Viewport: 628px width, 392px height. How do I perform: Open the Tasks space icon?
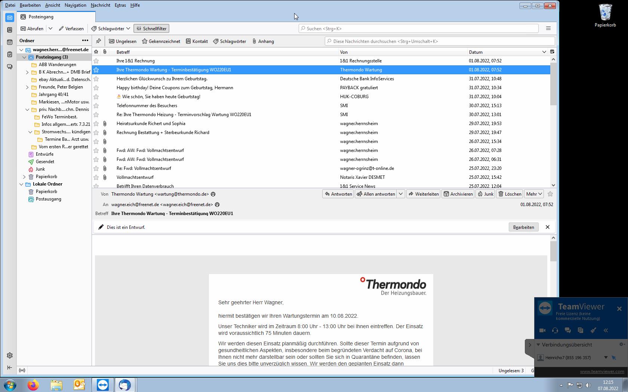[x=10, y=55]
